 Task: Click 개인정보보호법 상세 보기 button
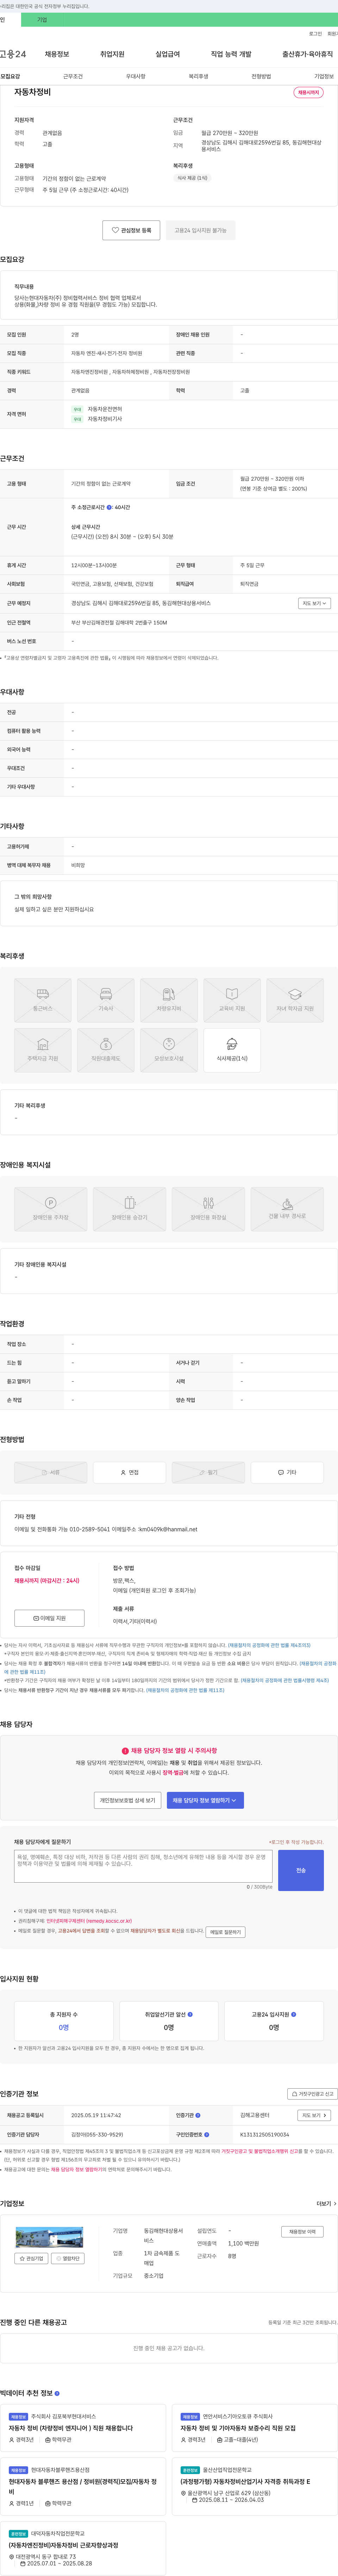(127, 1800)
